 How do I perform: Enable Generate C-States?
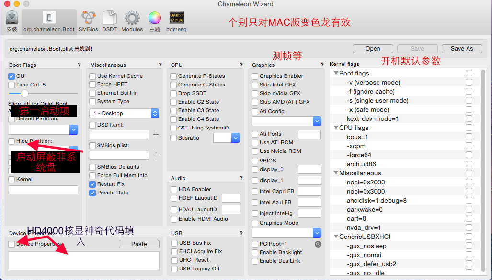[173, 85]
